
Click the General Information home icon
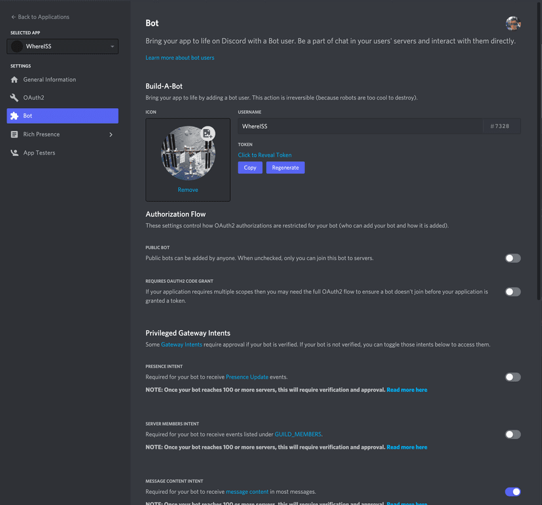[x=14, y=79]
